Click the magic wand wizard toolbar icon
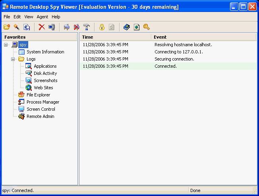Image resolution: width=259 pixels, height=196 pixels. click(x=16, y=27)
